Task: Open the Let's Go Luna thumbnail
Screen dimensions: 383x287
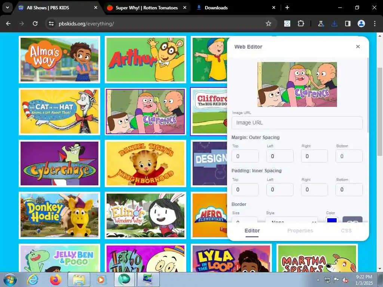Action: click(x=145, y=258)
